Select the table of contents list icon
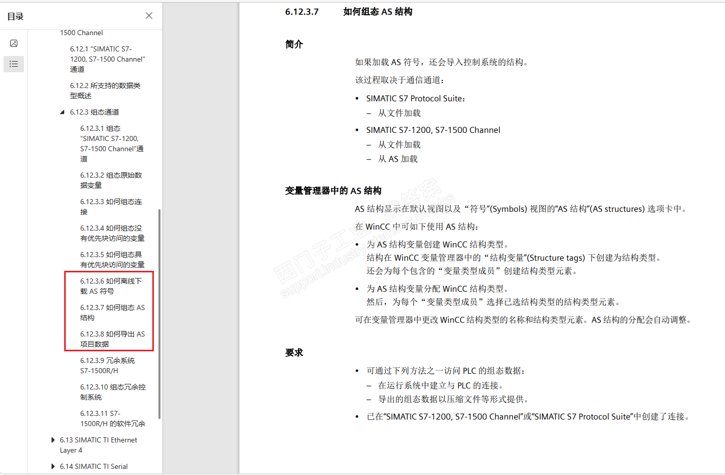This screenshot has height=475, width=725. [14, 64]
